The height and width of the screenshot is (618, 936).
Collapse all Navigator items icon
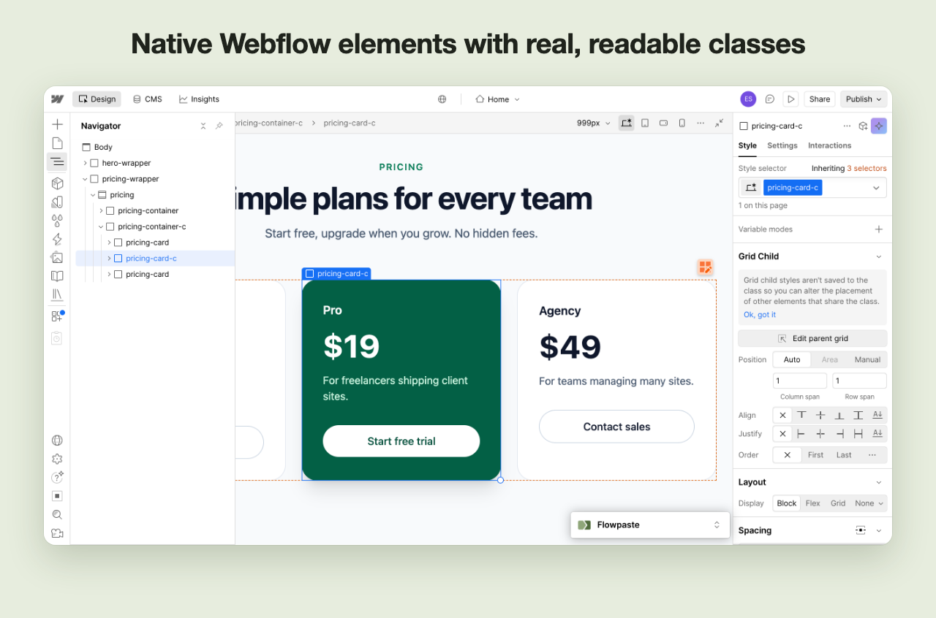pyautogui.click(x=203, y=126)
